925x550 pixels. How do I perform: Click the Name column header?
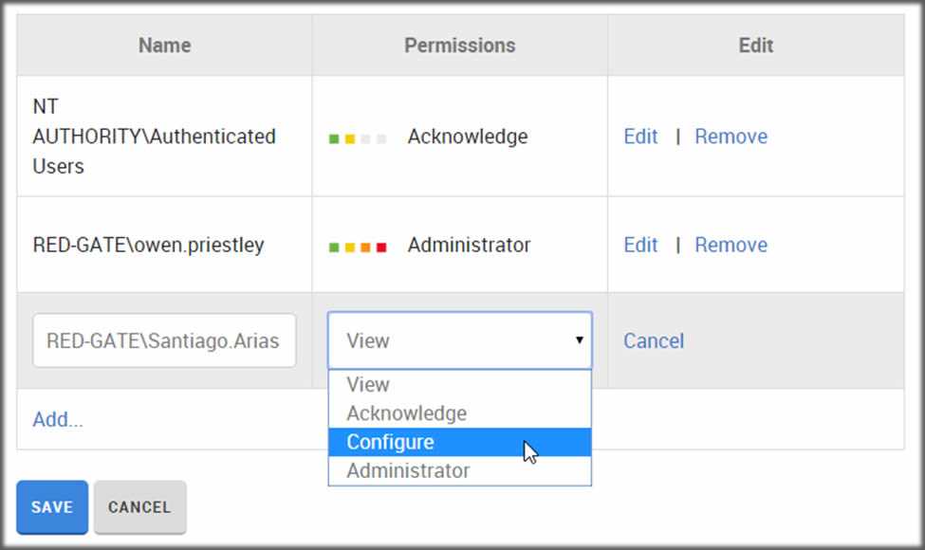[x=164, y=45]
